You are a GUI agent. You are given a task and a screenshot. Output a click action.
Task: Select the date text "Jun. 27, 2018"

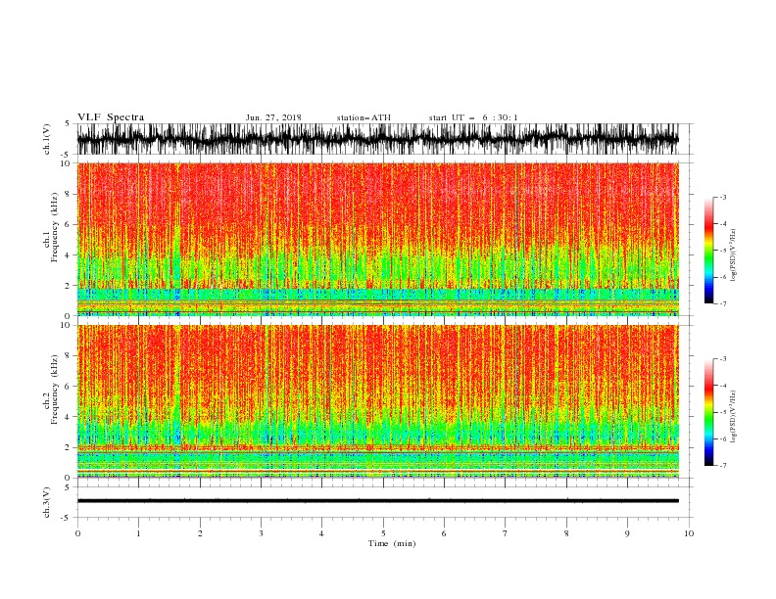coord(273,117)
